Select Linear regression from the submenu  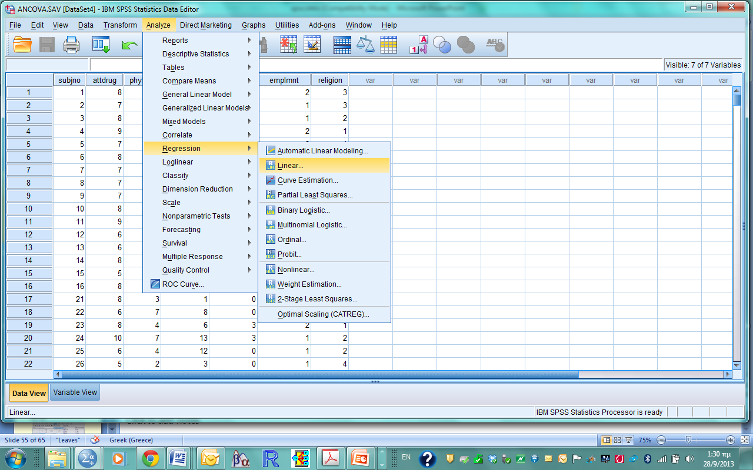click(x=325, y=166)
